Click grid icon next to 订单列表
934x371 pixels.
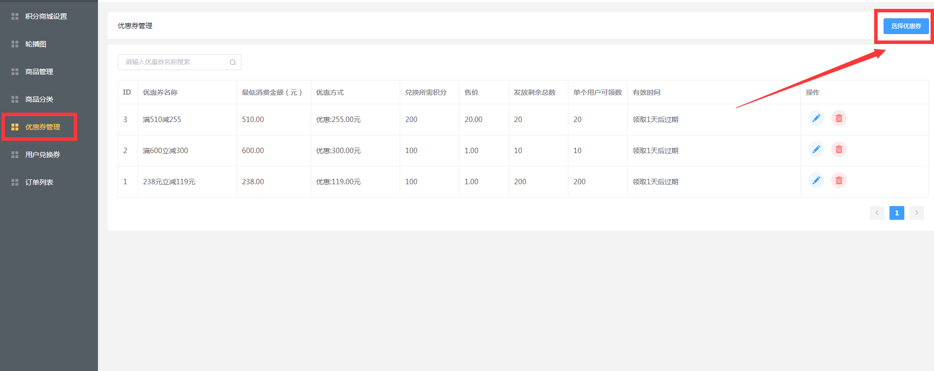click(x=15, y=182)
